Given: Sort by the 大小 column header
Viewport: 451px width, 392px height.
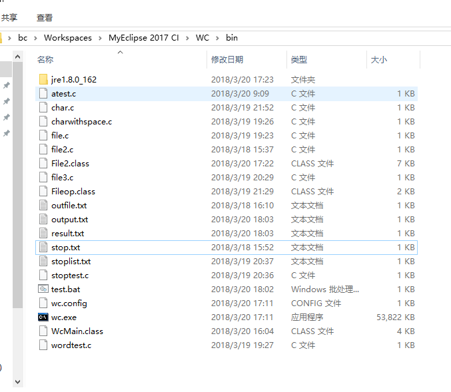Looking at the screenshot, I should pyautogui.click(x=379, y=60).
